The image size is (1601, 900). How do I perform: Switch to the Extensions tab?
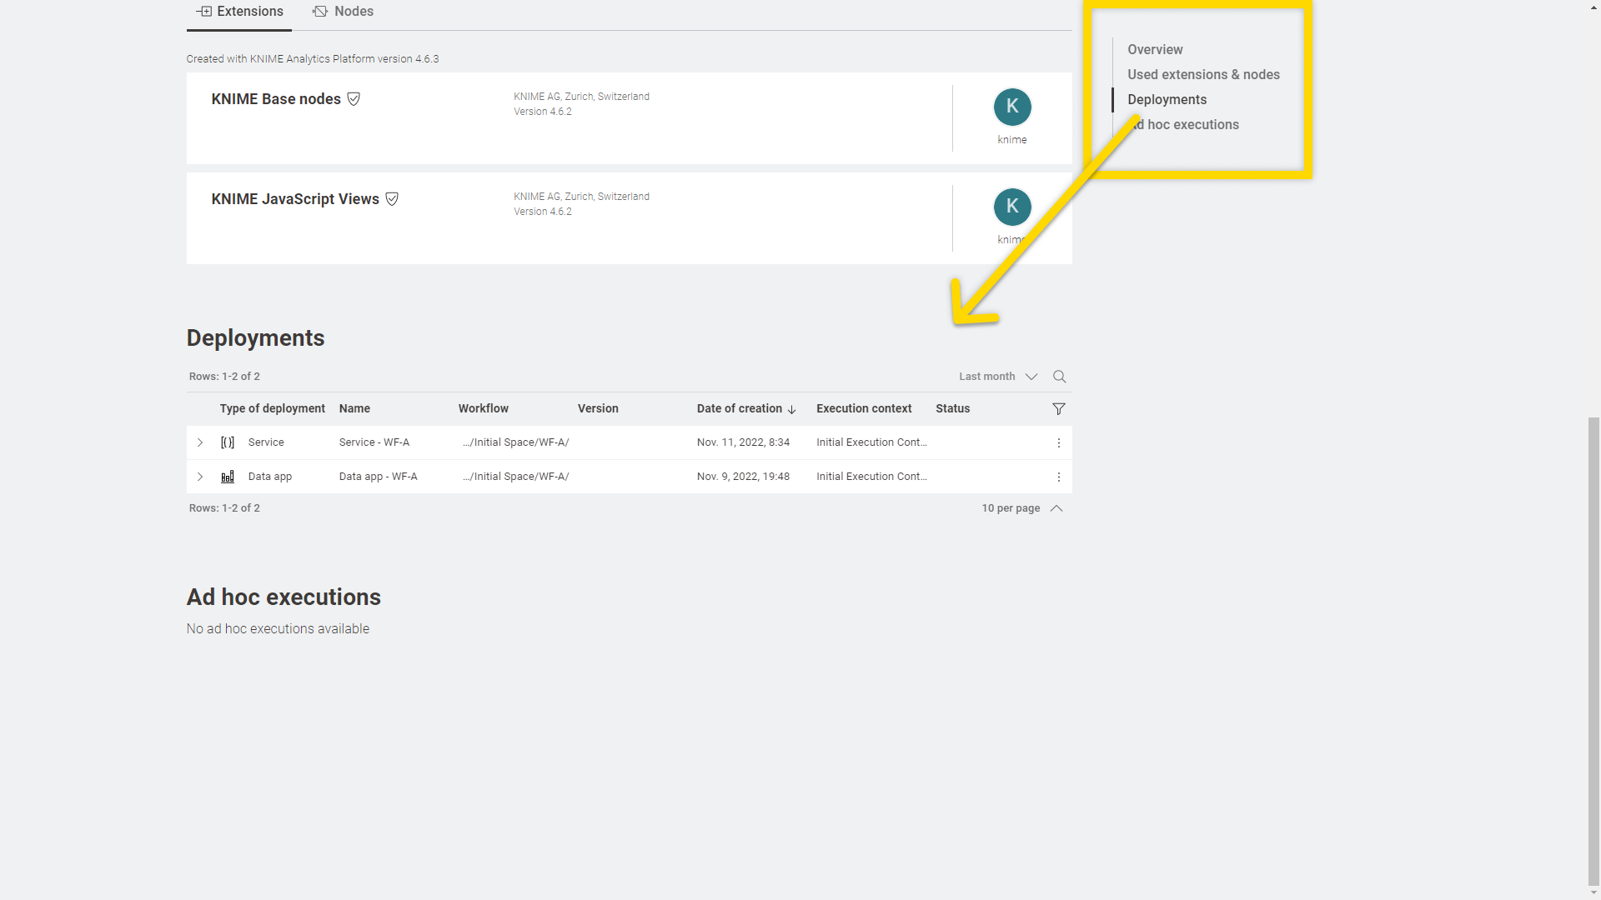click(x=238, y=11)
